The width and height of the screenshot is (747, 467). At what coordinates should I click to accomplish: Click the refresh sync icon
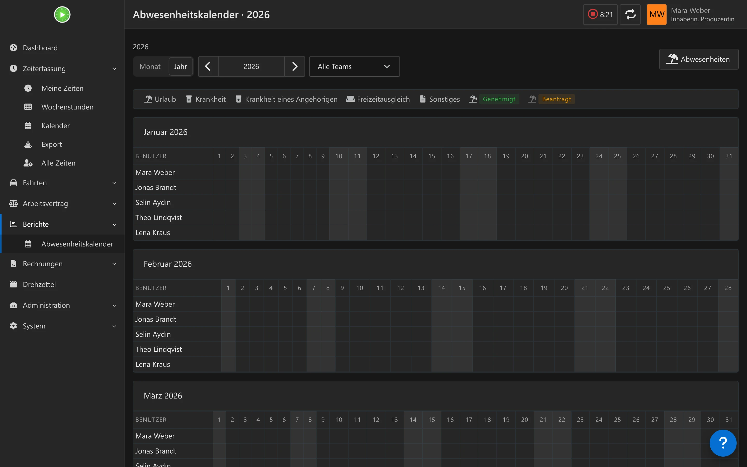pos(630,15)
